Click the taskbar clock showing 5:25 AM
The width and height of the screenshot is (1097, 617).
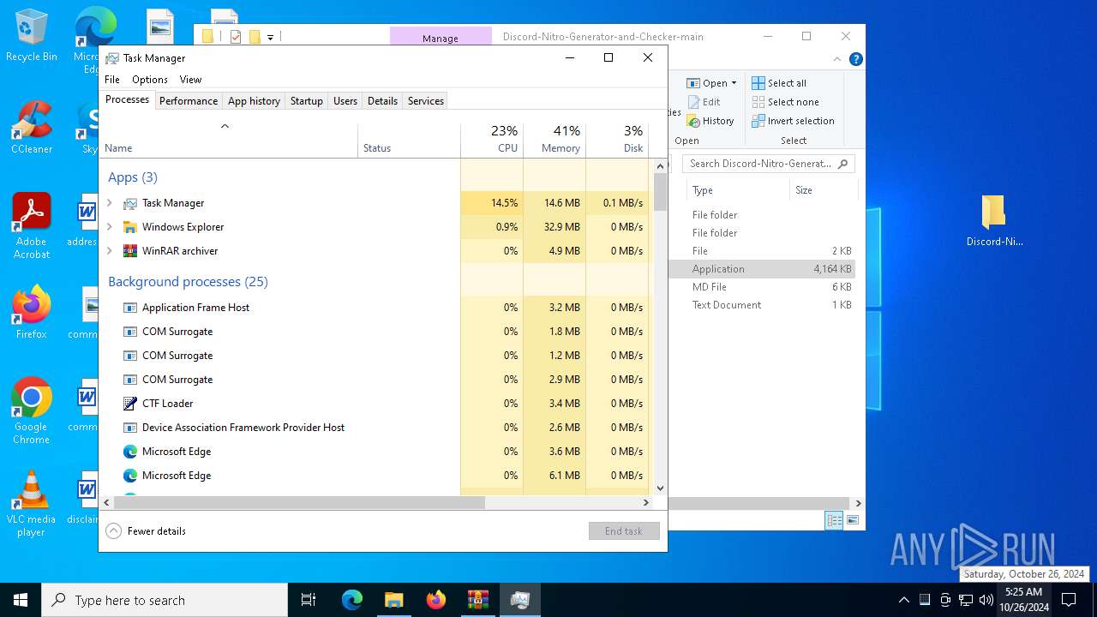[x=1024, y=600]
